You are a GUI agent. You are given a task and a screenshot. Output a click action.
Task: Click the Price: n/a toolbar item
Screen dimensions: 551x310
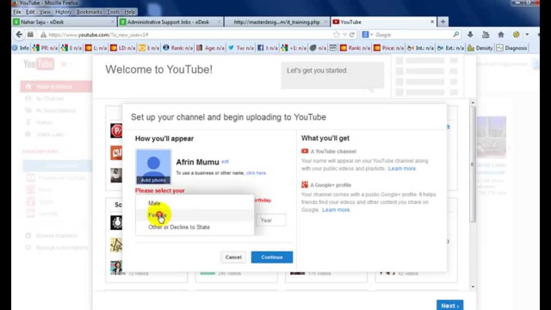coord(388,48)
